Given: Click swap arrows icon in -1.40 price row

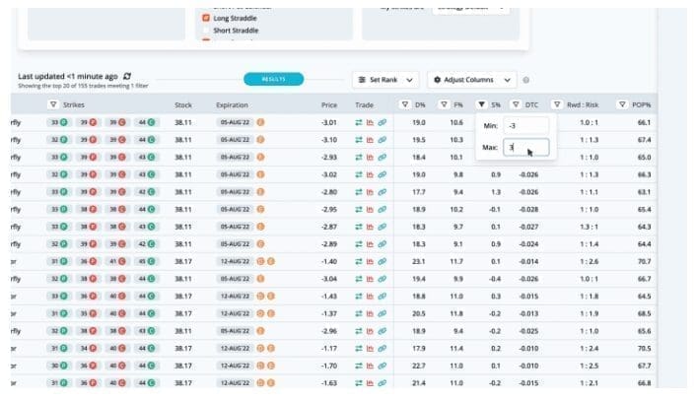Looking at the screenshot, I should pyautogui.click(x=359, y=261).
